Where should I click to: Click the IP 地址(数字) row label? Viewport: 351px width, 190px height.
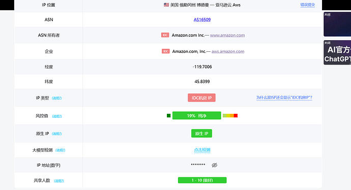click(48, 165)
